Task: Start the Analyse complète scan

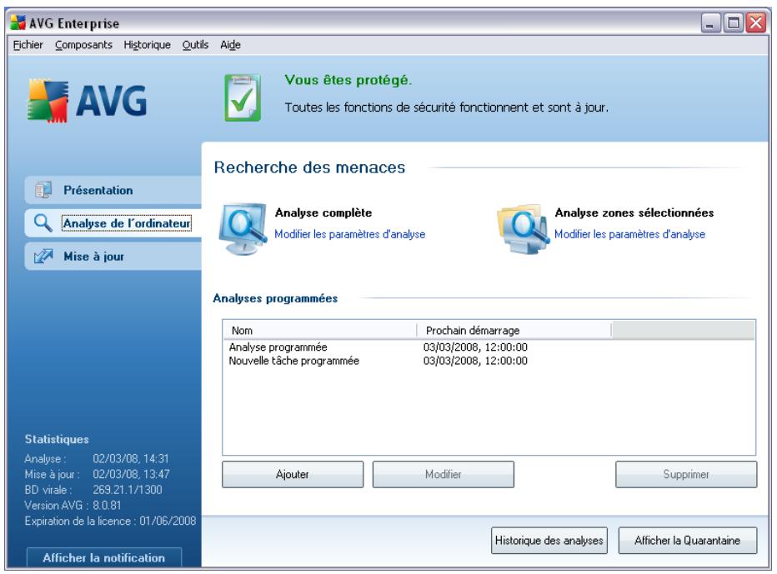Action: pyautogui.click(x=323, y=212)
